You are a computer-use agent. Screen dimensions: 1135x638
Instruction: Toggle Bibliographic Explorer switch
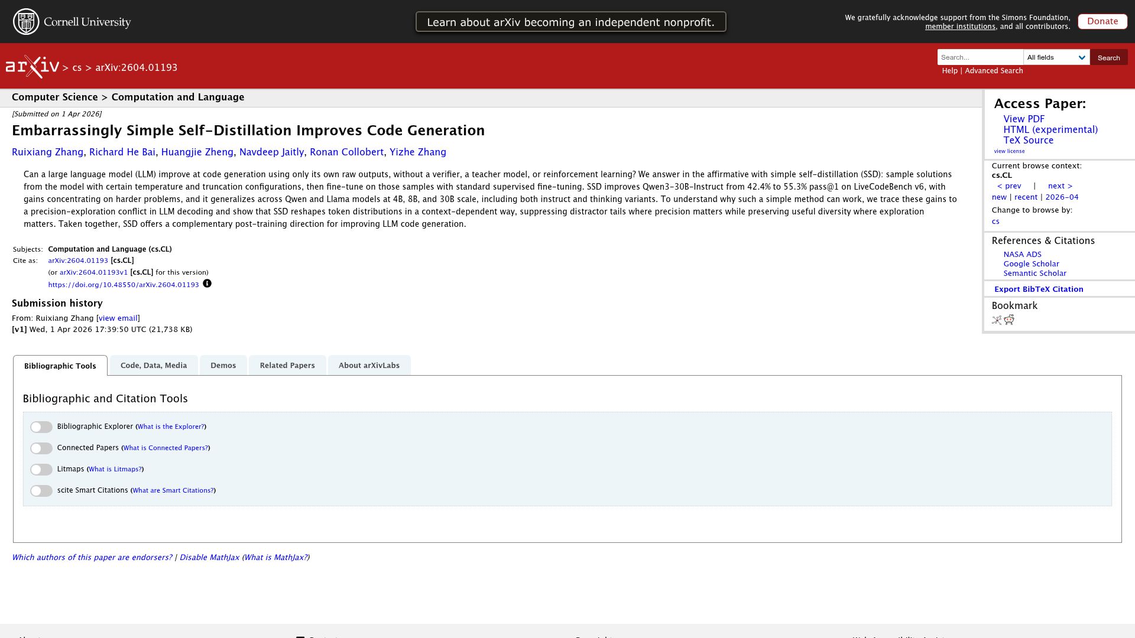[x=41, y=427]
